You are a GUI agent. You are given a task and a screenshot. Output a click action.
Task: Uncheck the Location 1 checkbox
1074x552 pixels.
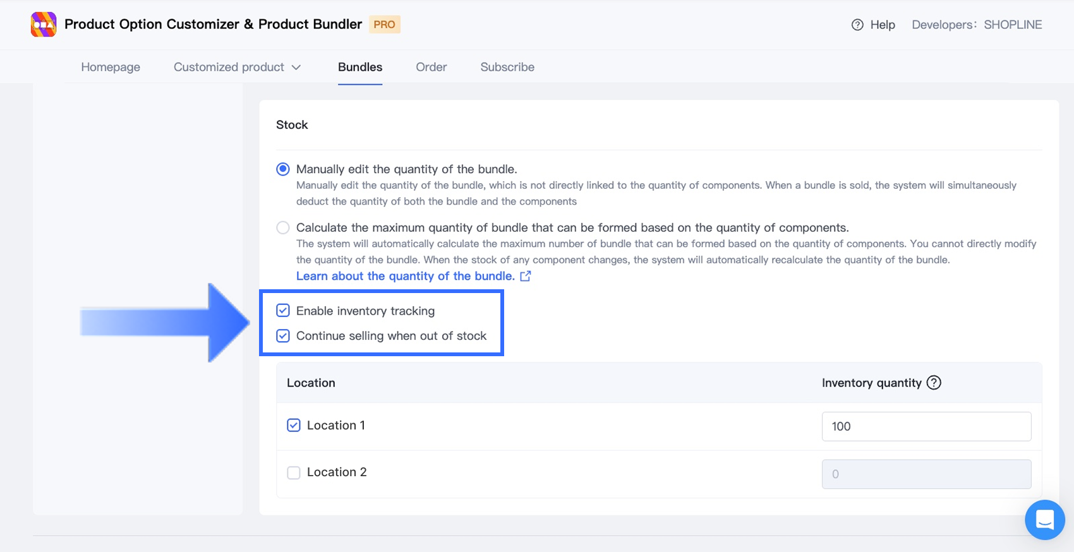point(294,425)
